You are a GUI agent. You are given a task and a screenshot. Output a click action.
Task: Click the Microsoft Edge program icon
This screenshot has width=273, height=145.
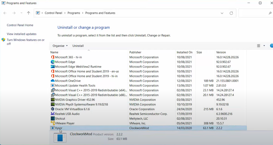pos(53,62)
